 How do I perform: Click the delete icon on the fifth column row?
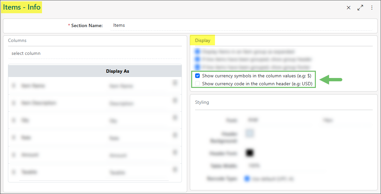click(x=175, y=153)
